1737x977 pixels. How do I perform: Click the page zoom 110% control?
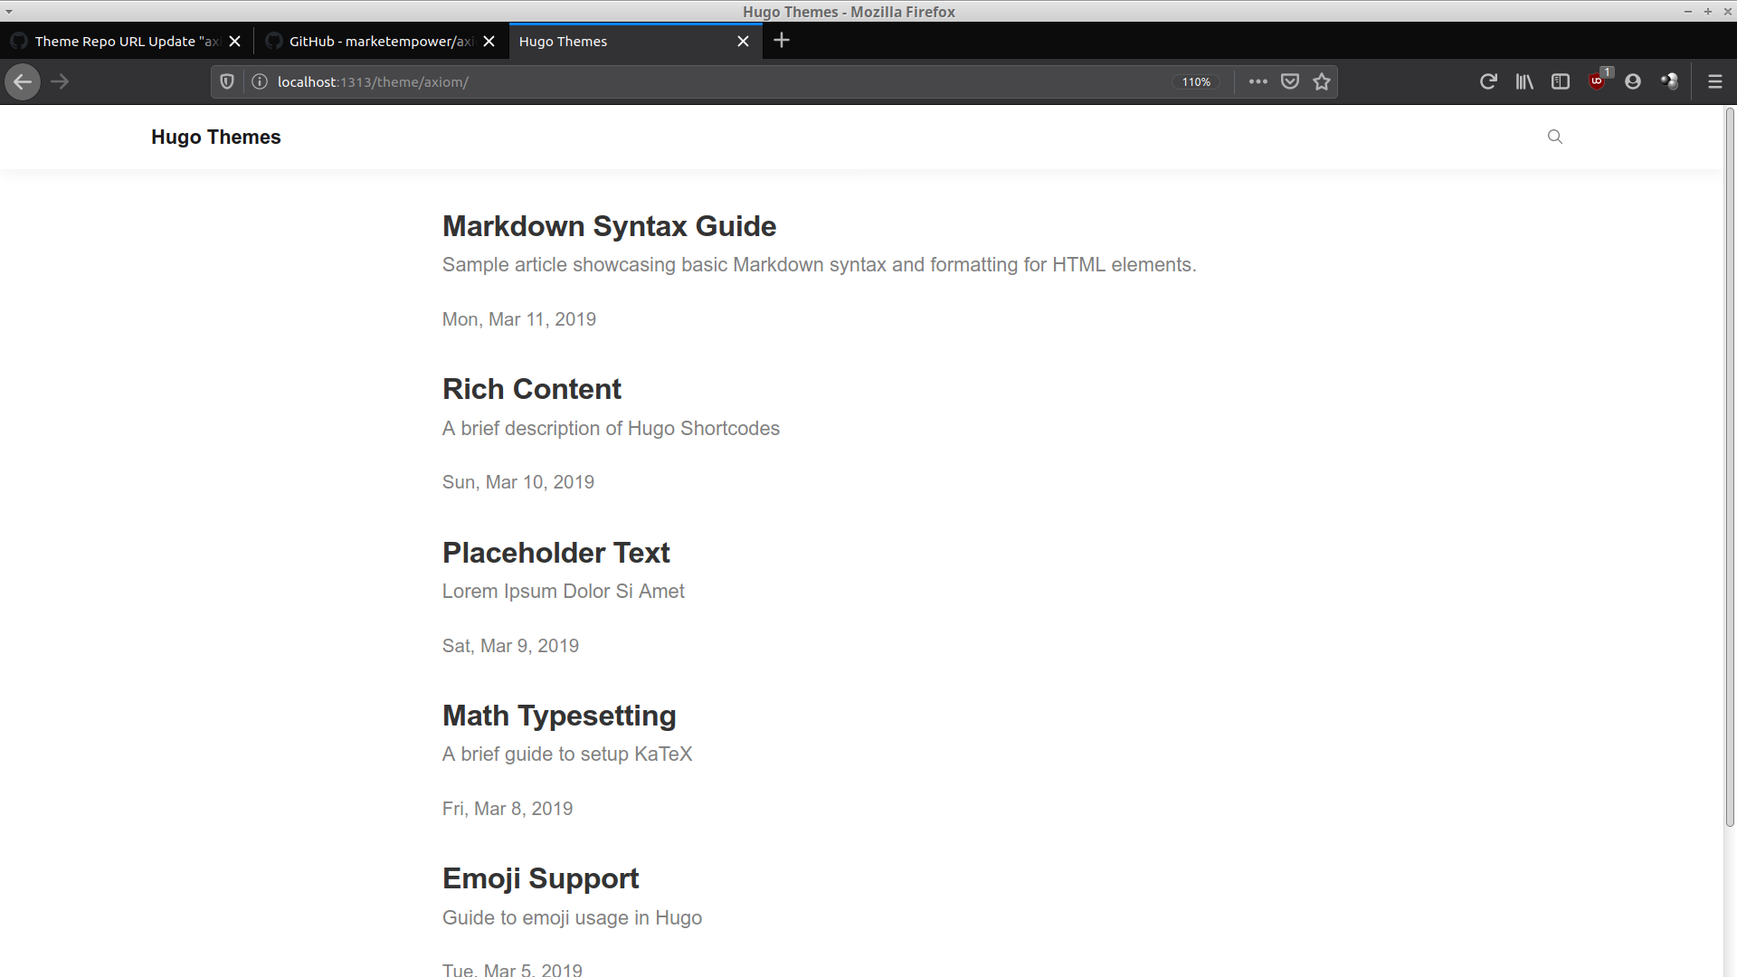[1196, 81]
